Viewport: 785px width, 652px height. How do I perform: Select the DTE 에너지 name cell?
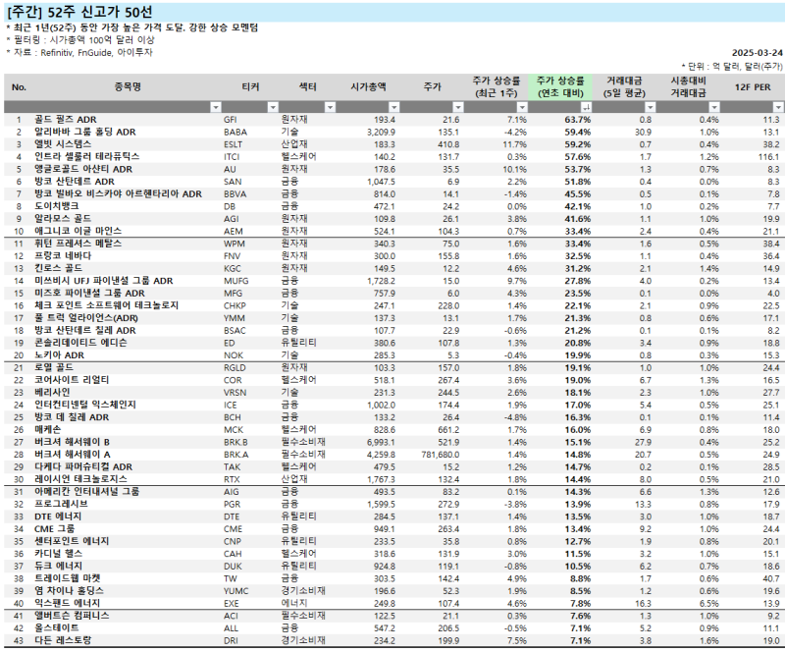point(58,516)
